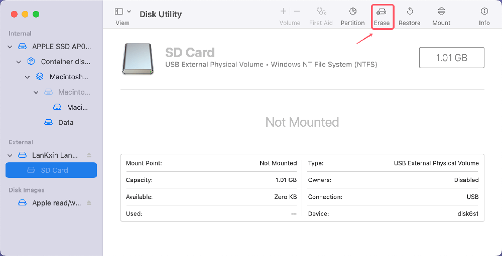
Task: Eject the LanKxin external disk
Action: [89, 155]
